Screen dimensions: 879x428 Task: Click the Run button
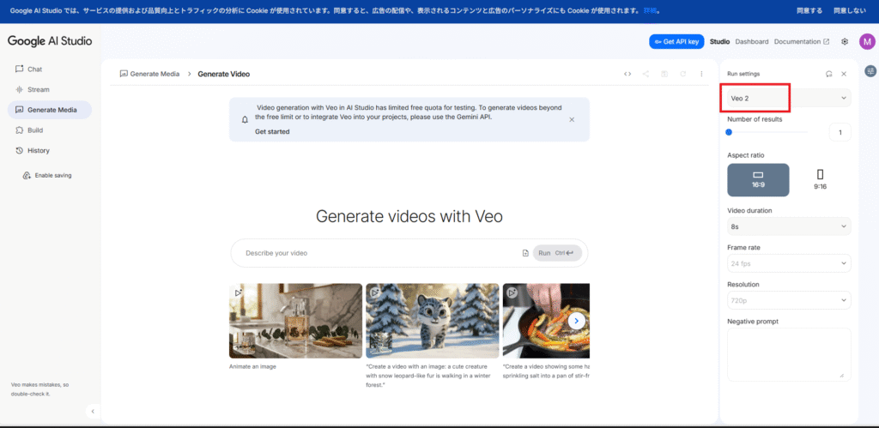557,253
